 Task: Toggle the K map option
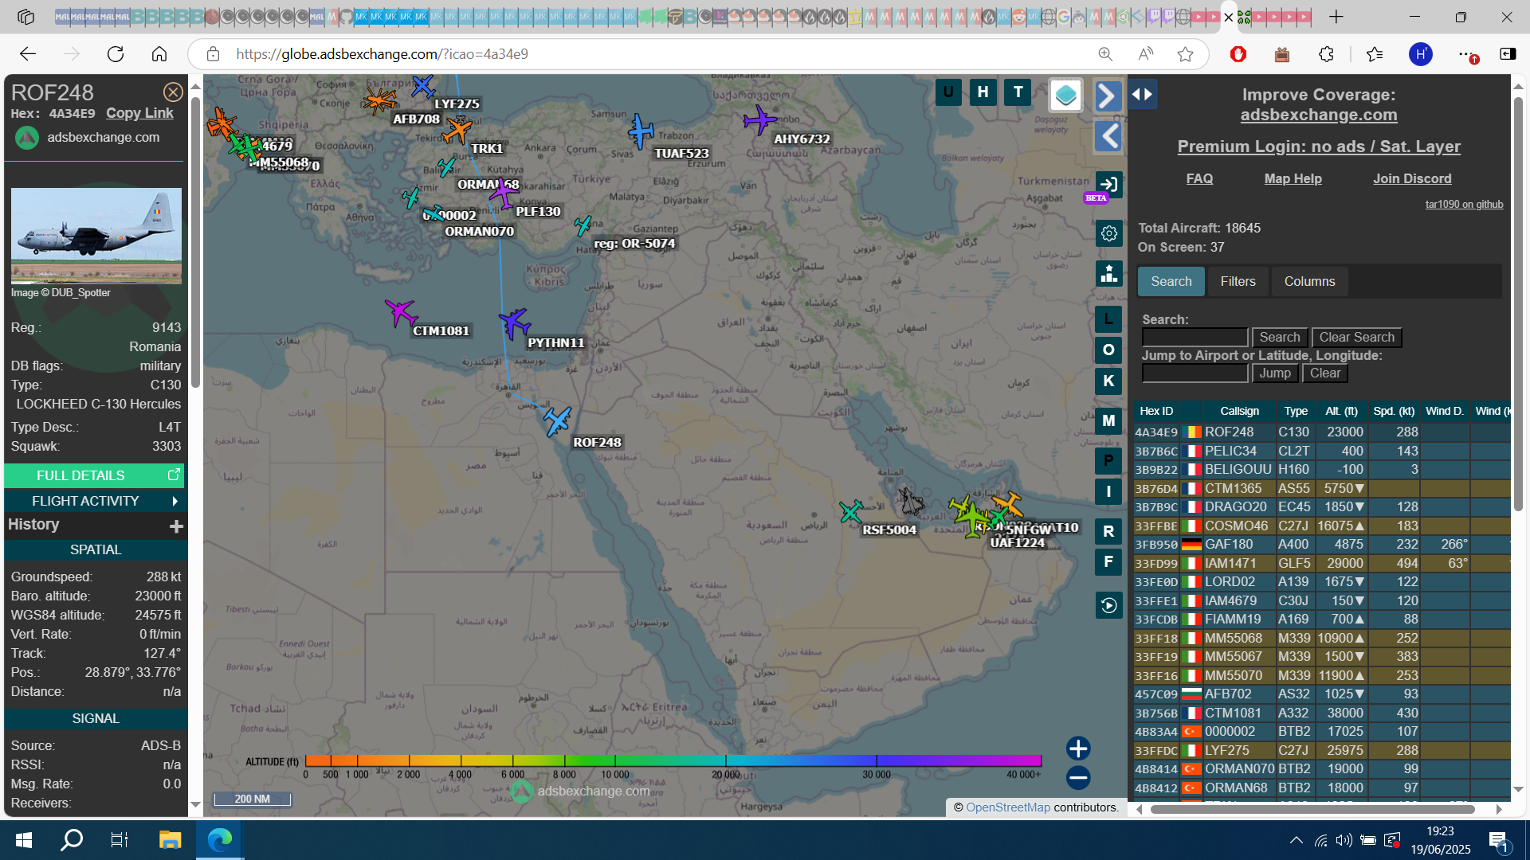coord(1108,381)
